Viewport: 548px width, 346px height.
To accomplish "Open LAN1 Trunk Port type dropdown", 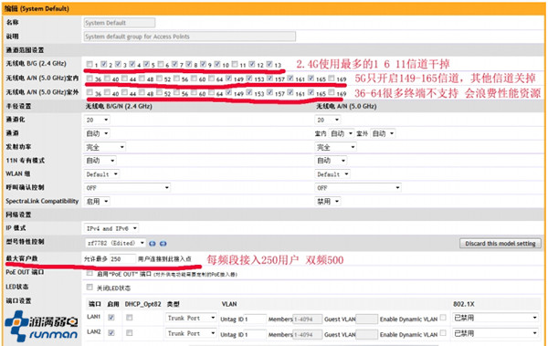I will 191,318.
